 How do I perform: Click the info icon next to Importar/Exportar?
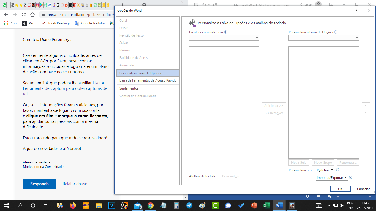[x=351, y=177]
